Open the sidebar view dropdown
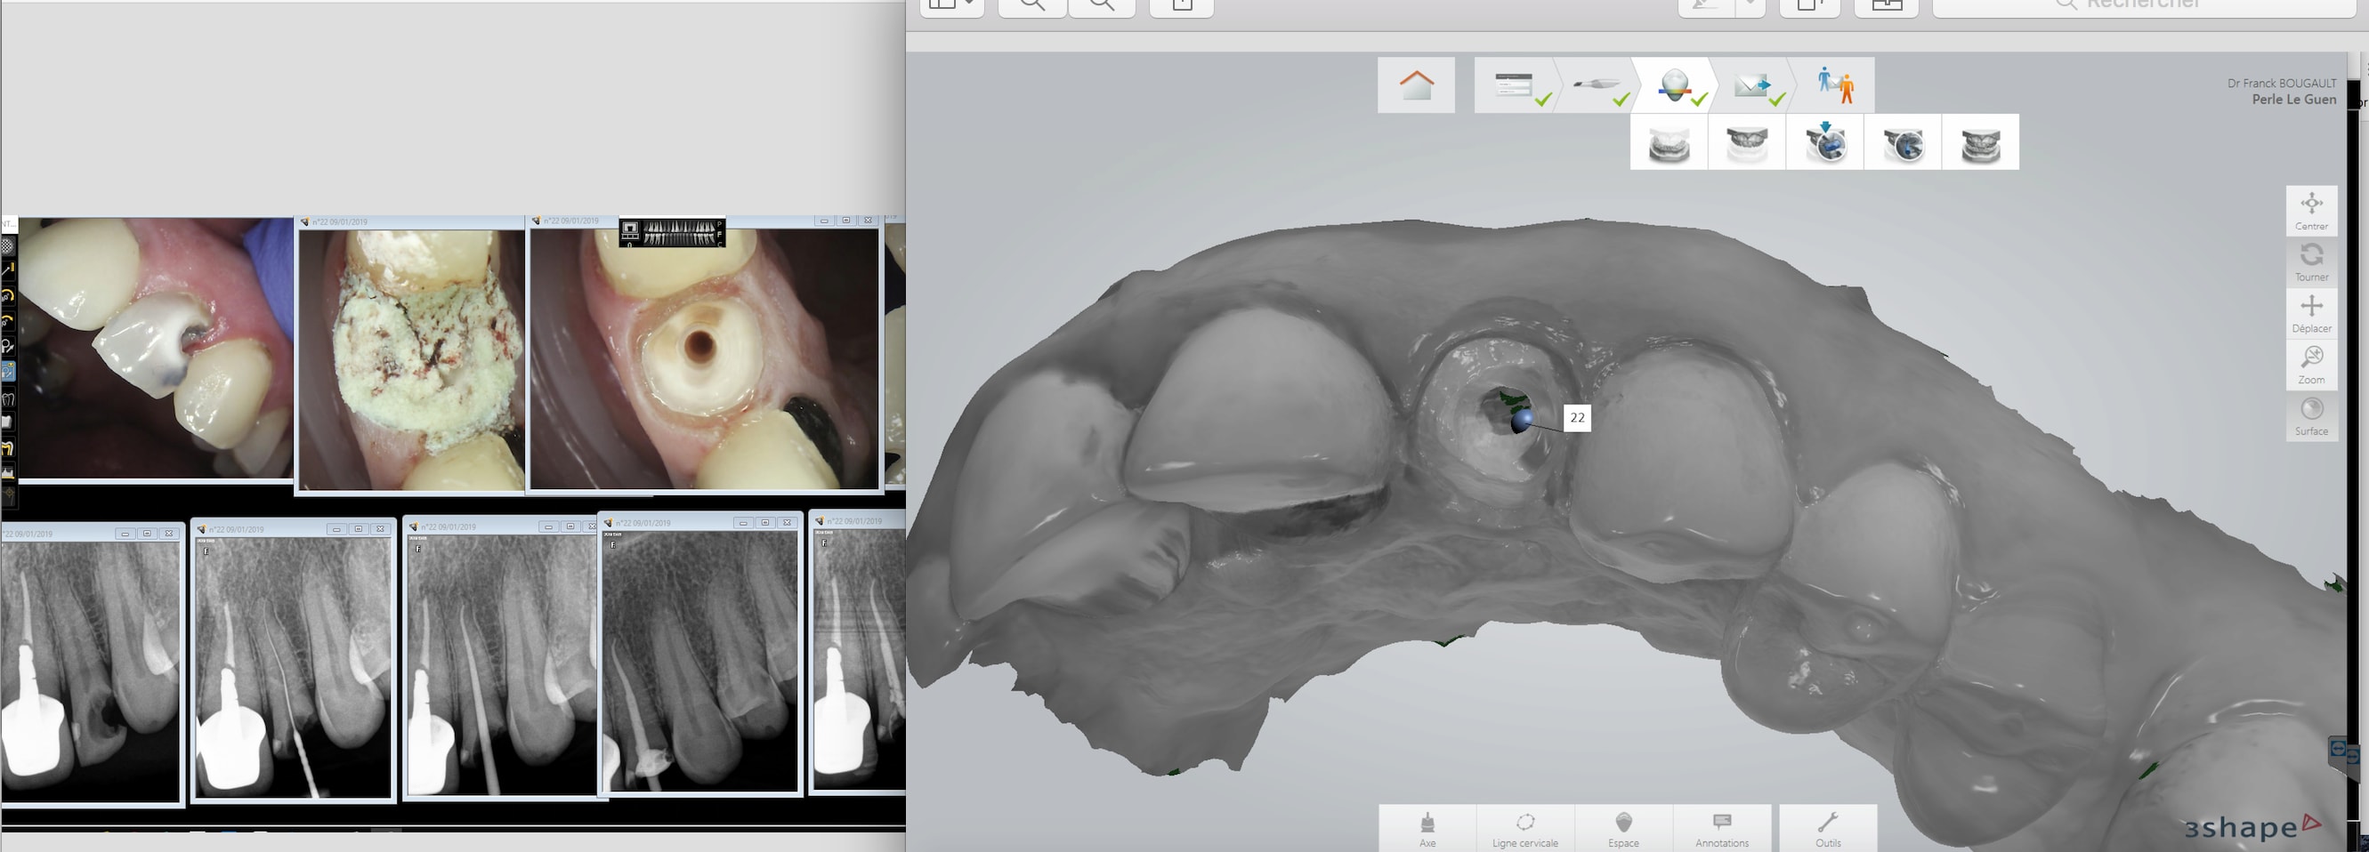 tap(951, 5)
